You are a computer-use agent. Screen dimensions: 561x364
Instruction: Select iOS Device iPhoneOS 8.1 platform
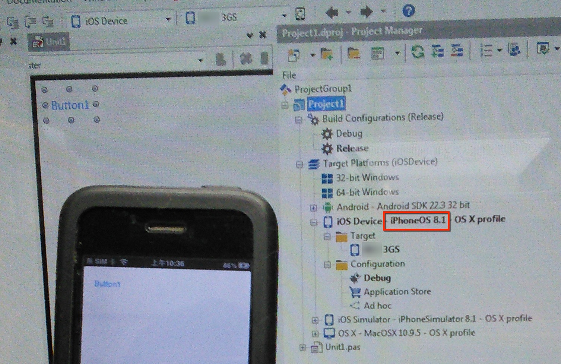tap(421, 220)
